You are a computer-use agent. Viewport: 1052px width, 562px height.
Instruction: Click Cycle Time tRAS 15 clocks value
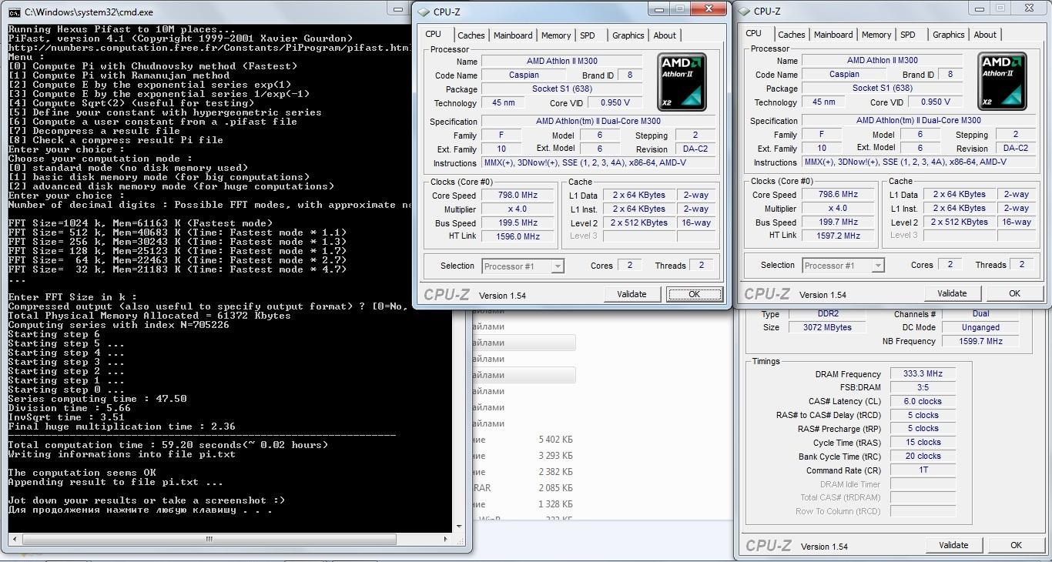(923, 443)
